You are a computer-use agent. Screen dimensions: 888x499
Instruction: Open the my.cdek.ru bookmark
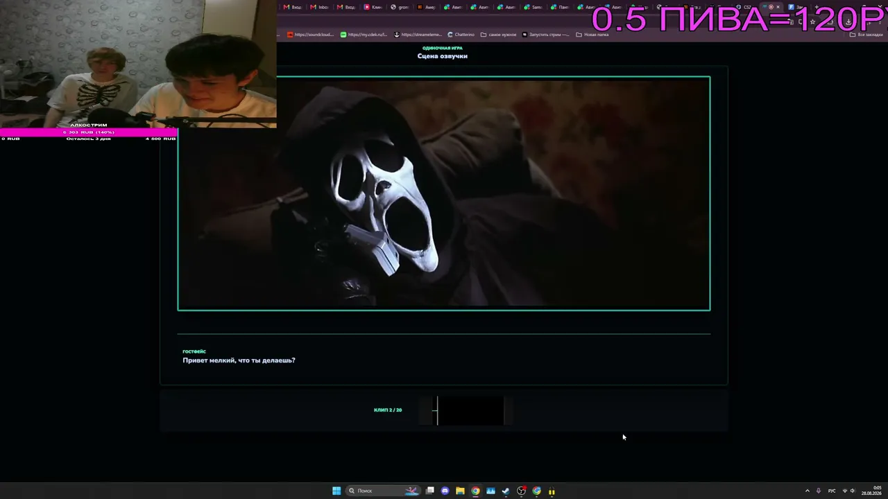[364, 35]
